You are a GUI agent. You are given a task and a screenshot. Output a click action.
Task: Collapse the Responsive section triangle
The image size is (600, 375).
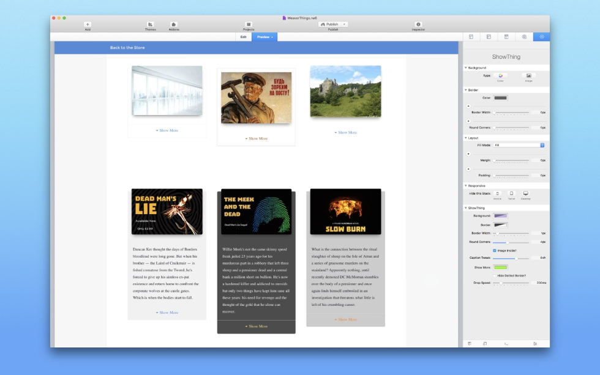[466, 185]
